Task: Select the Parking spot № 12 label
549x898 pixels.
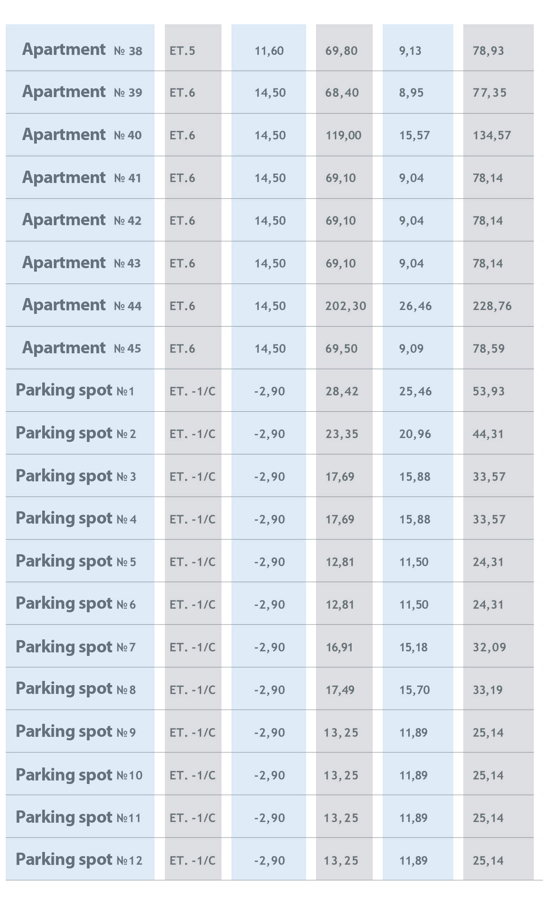Action: click(79, 860)
